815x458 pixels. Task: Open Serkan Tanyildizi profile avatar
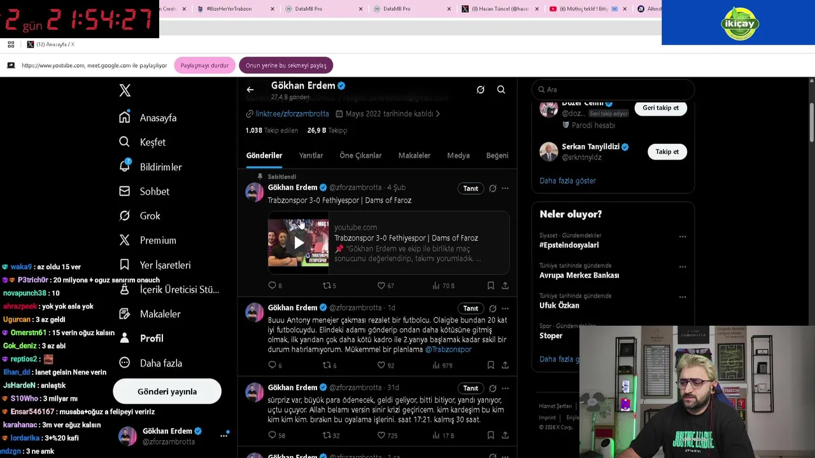click(549, 151)
